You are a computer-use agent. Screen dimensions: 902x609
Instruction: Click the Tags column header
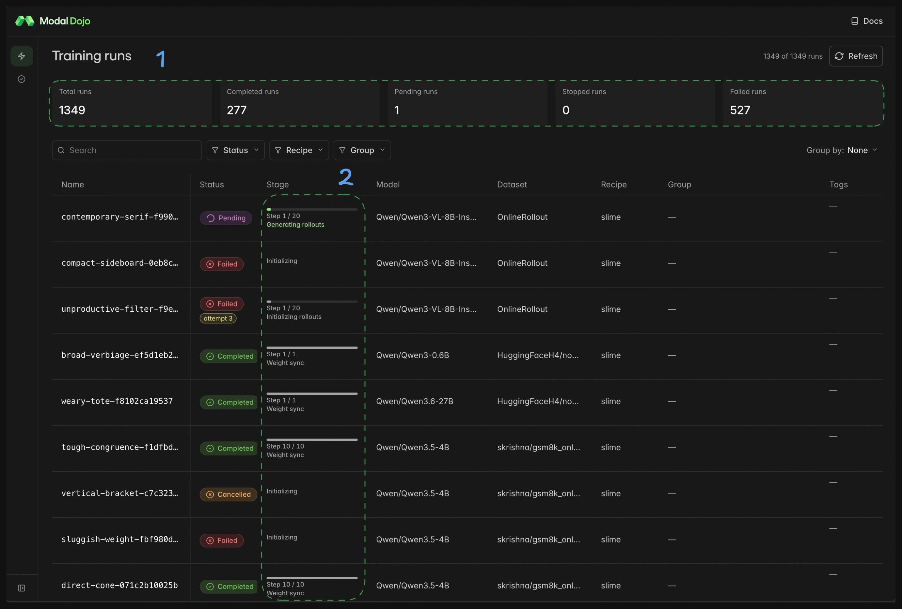[x=838, y=185]
